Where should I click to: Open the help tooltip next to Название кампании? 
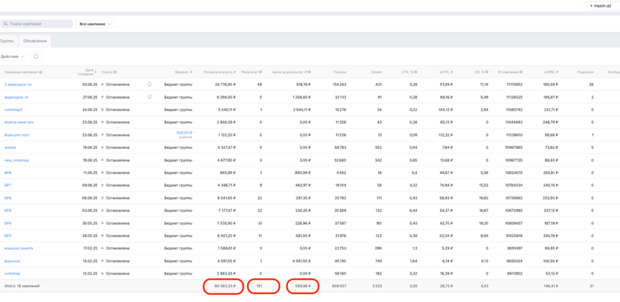[x=41, y=72]
